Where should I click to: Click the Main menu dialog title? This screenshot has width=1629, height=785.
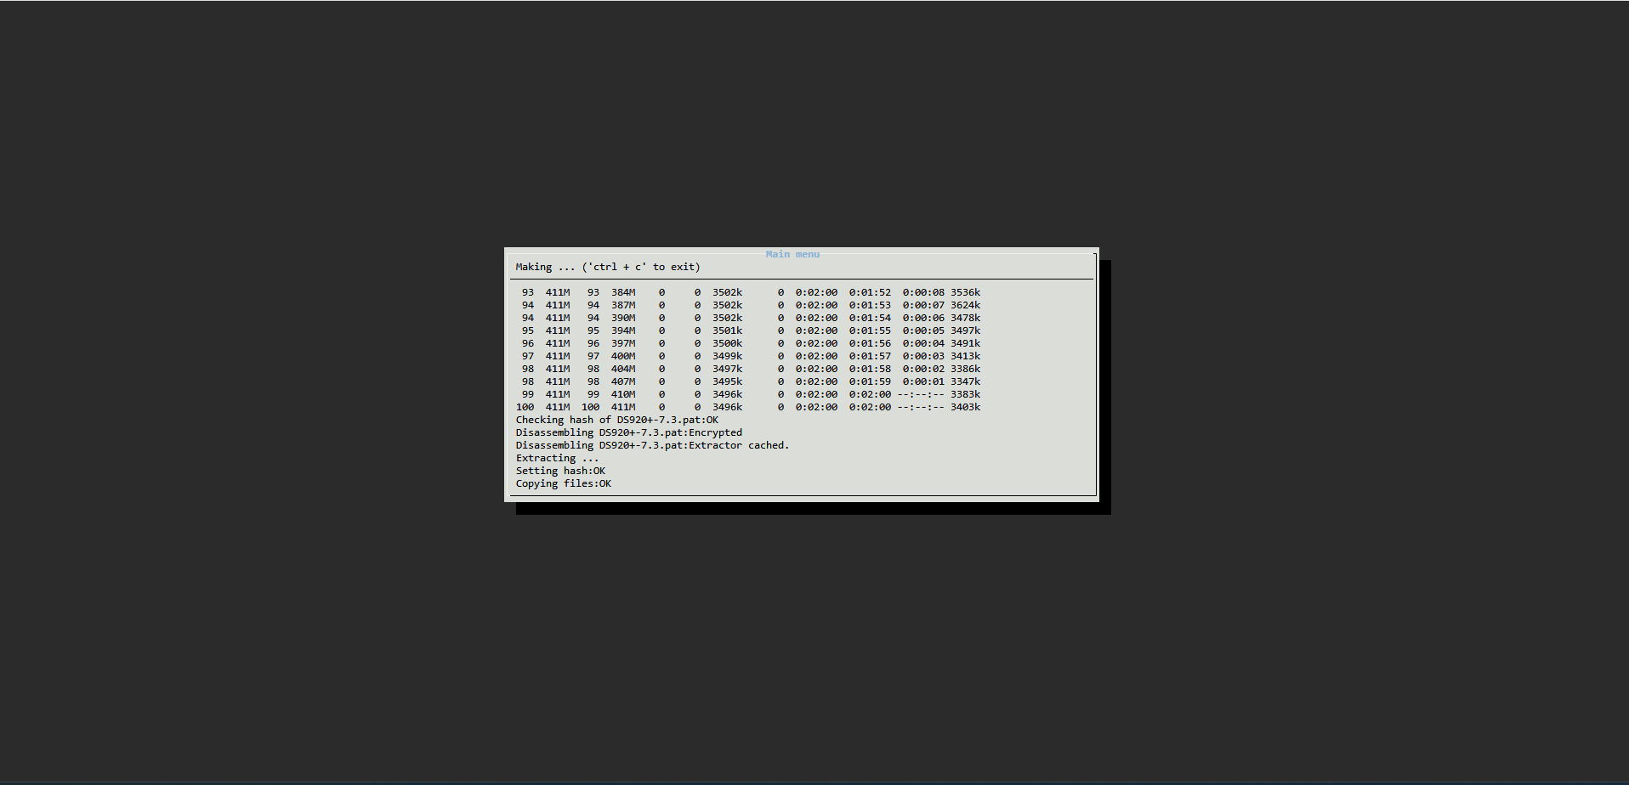[x=792, y=254]
